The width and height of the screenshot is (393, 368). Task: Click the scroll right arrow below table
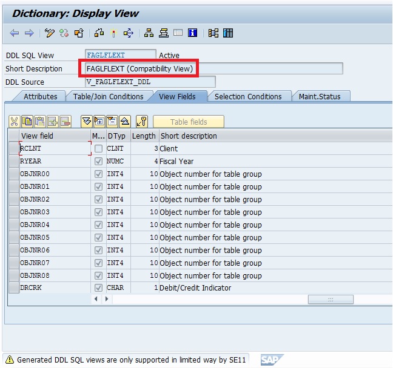107,299
